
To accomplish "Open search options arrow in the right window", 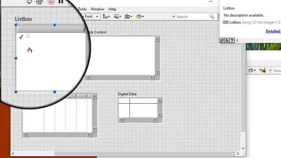I will 270,70.
